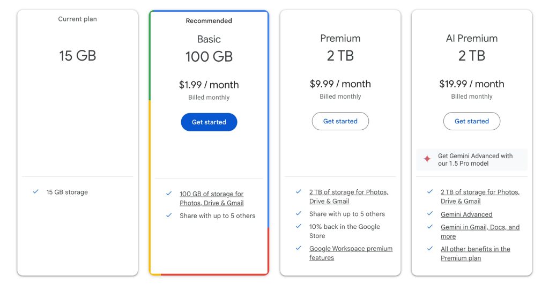The height and width of the screenshot is (297, 549).
Task: Follow the Gemini Advanced link
Action: coord(466,214)
